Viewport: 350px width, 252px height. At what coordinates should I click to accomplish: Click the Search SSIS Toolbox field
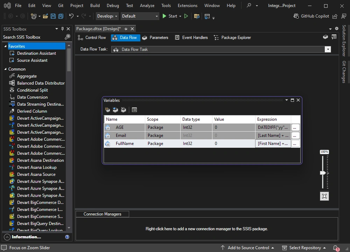pyautogui.click(x=34, y=37)
